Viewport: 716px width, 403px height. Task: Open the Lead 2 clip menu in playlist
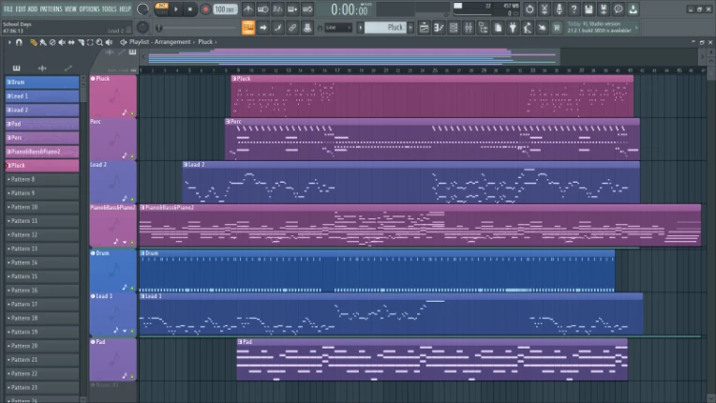pyautogui.click(x=186, y=165)
